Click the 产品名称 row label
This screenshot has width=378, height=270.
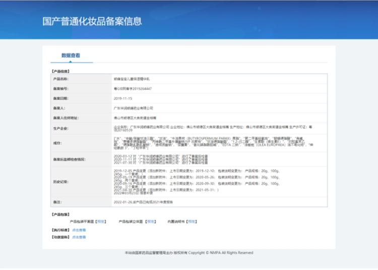click(61, 79)
